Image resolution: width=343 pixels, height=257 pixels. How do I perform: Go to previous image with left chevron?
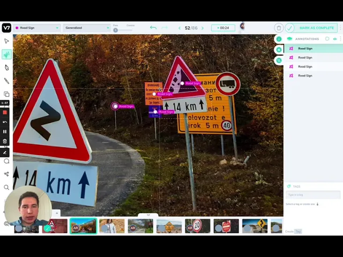point(180,28)
